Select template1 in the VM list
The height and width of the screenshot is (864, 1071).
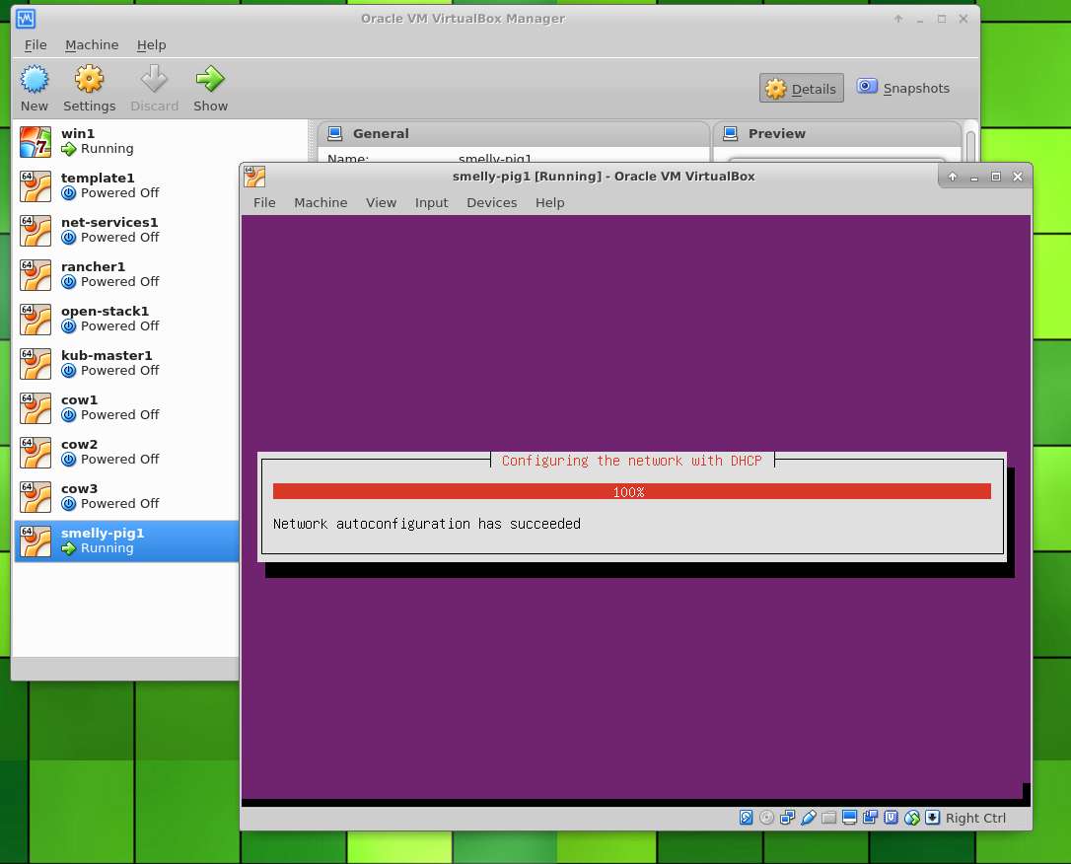(x=125, y=185)
